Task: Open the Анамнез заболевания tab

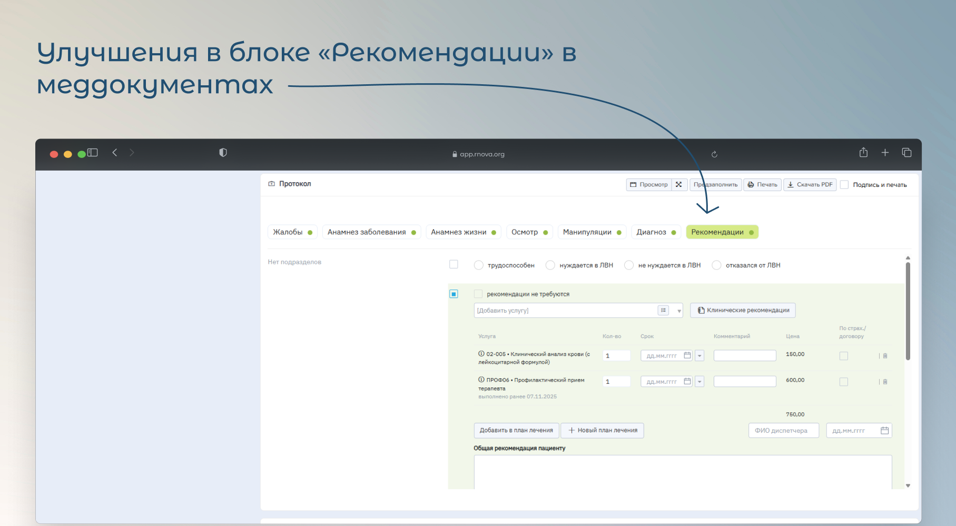Action: [371, 232]
